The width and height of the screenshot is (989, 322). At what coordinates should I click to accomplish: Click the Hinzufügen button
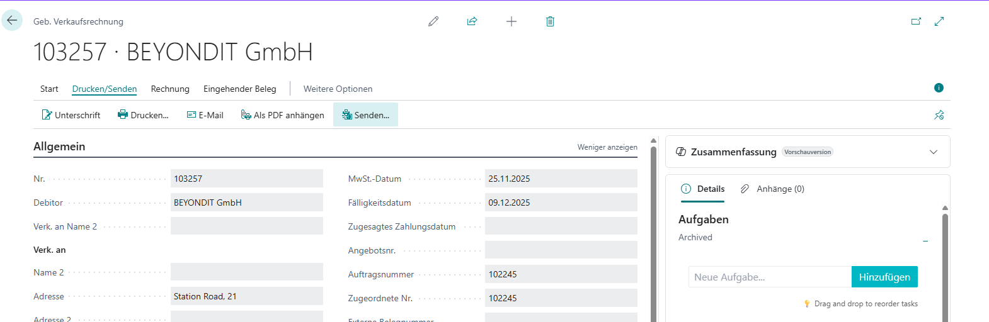coord(884,277)
